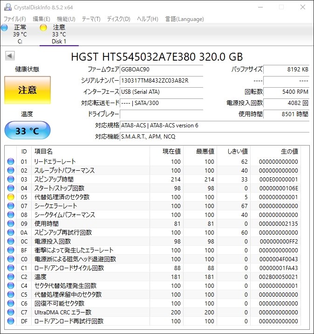The height and width of the screenshot is (334, 314).
Task: Click the yellow caution icon for Disk 1
Action: (x=43, y=28)
